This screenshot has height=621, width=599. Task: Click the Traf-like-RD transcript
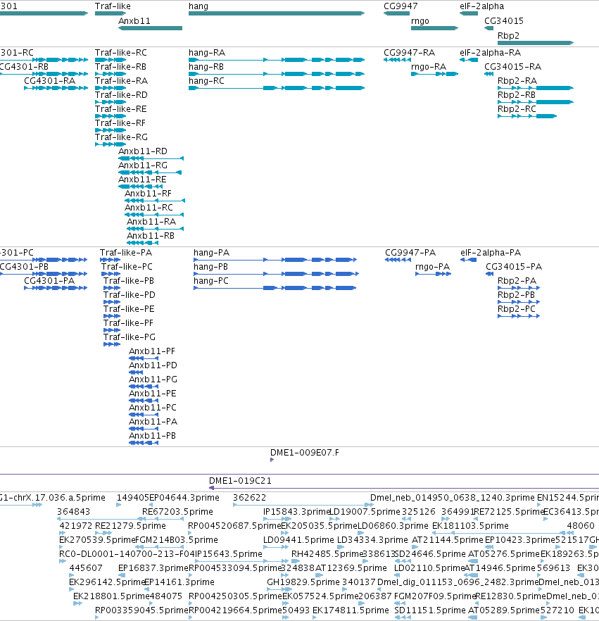(111, 102)
